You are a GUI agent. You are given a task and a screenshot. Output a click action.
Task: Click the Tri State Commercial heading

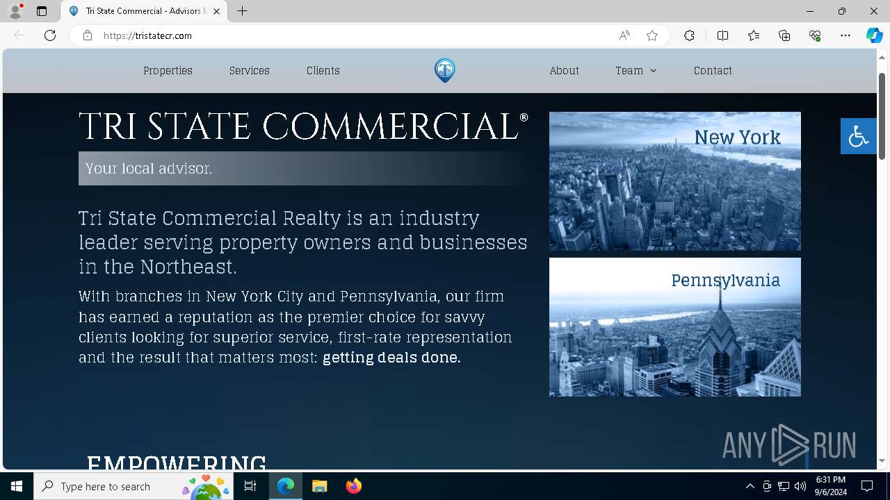pyautogui.click(x=303, y=126)
